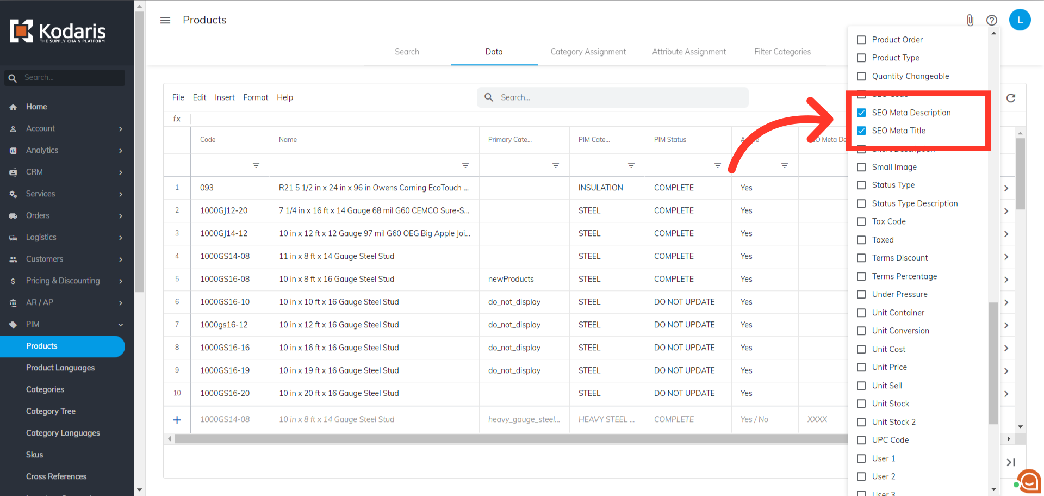
Task: Click the filter icon under PIM Status column
Action: [x=718, y=165]
